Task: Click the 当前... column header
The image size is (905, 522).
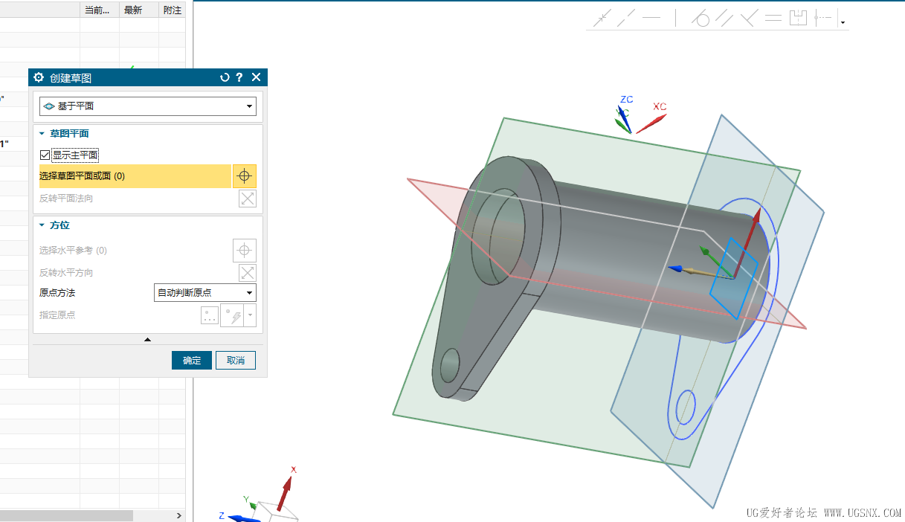Action: click(99, 10)
